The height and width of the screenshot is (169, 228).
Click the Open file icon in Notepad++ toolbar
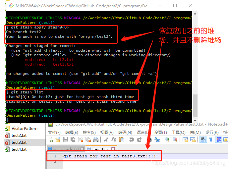58,140
